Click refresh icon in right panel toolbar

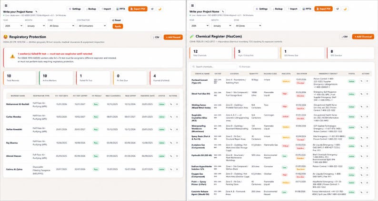[x=338, y=9]
